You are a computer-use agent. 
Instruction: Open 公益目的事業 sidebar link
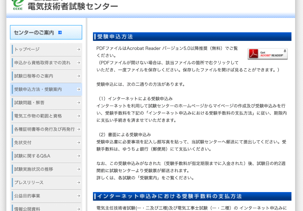(x=46, y=196)
